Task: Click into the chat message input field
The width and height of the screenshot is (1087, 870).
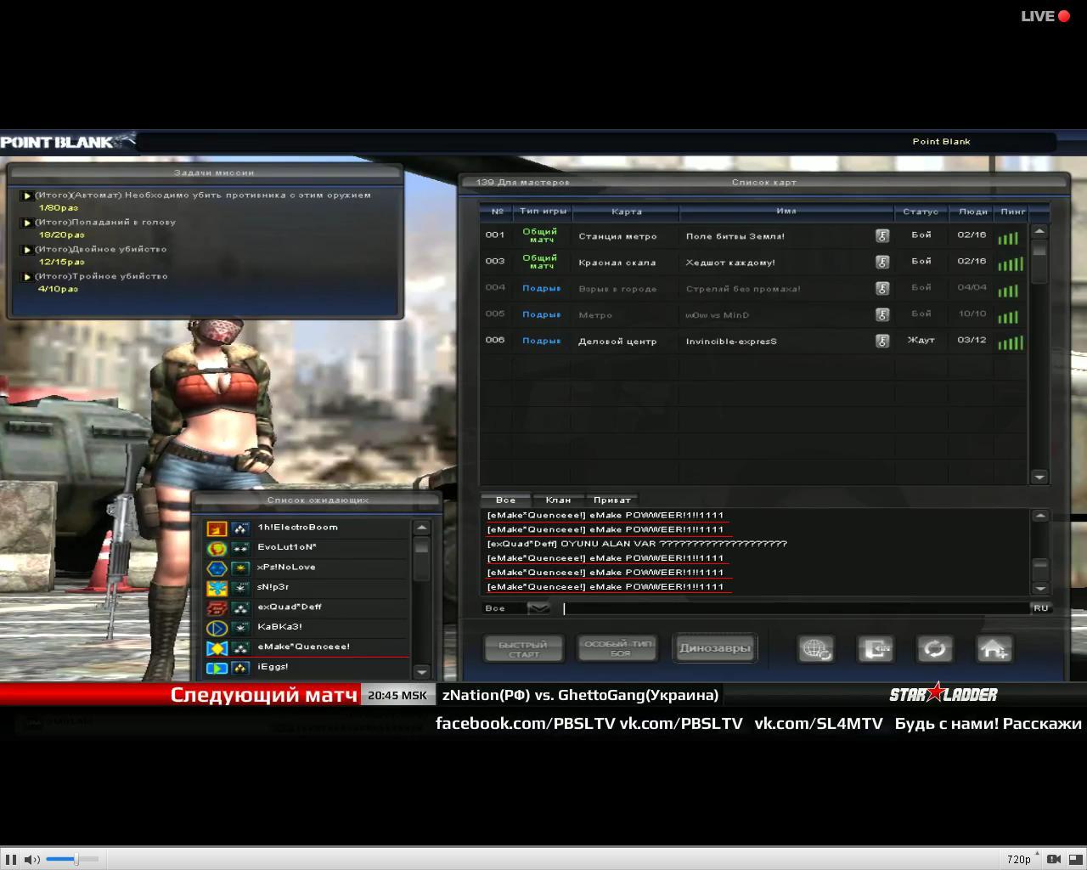Action: coord(794,607)
